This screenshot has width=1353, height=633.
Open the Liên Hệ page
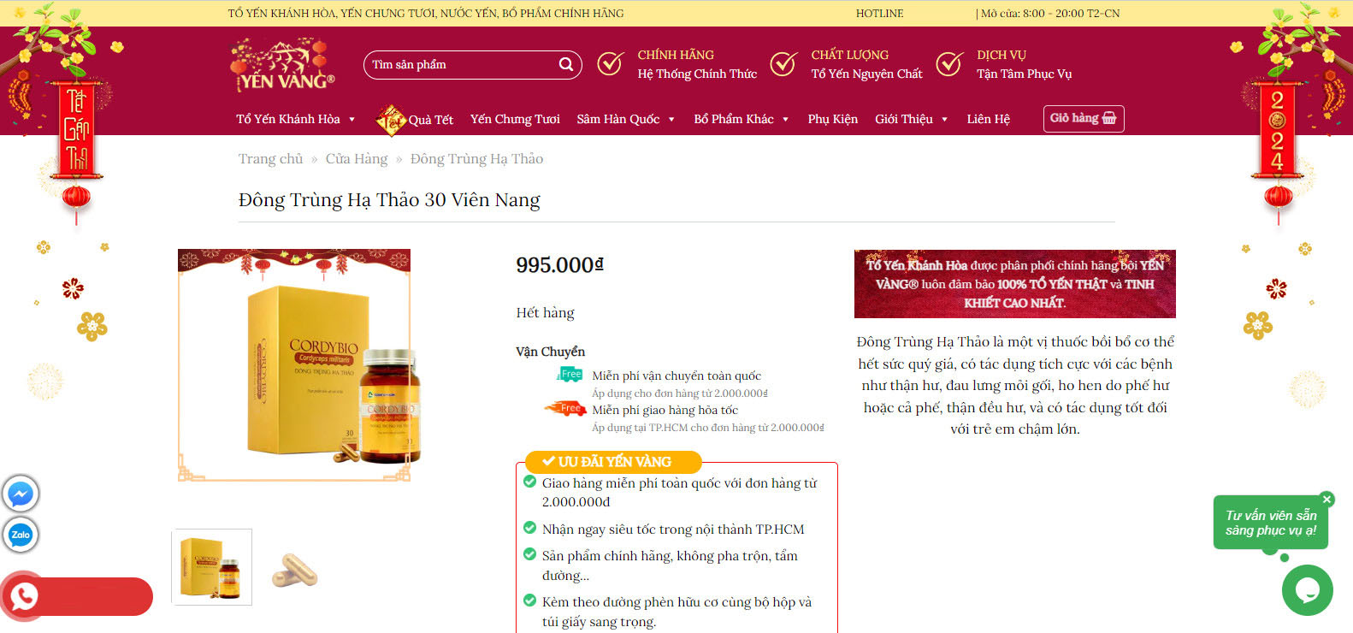coord(989,119)
